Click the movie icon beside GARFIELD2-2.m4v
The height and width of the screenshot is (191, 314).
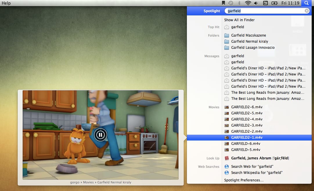pyautogui.click(x=226, y=131)
